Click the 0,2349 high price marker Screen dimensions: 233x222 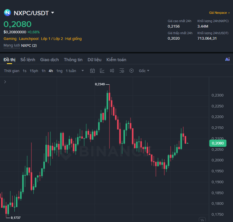pos(100,84)
